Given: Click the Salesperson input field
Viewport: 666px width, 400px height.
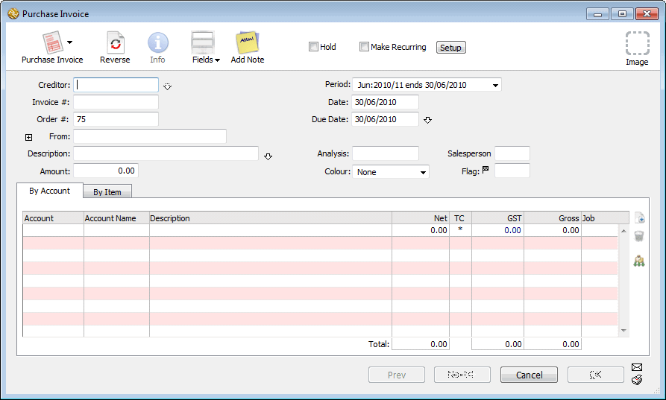Looking at the screenshot, I should pos(512,153).
